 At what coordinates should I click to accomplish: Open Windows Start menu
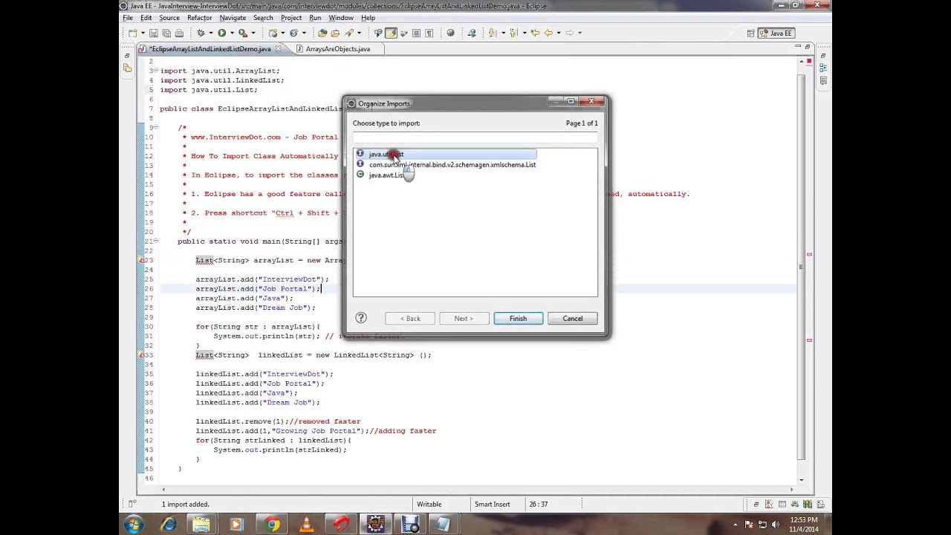coord(134,525)
